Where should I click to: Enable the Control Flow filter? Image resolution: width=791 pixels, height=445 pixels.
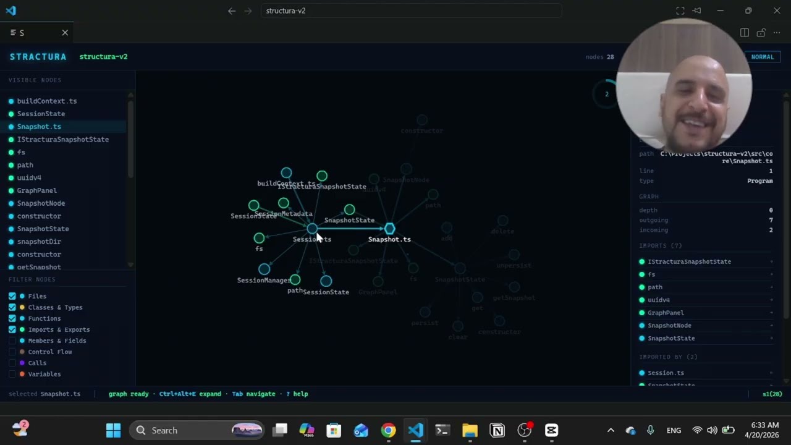[x=12, y=352]
